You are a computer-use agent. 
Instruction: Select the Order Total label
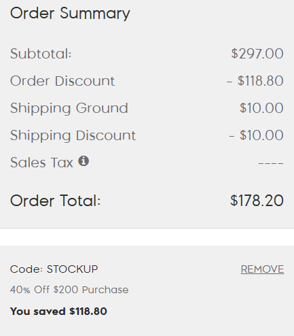[55, 201]
